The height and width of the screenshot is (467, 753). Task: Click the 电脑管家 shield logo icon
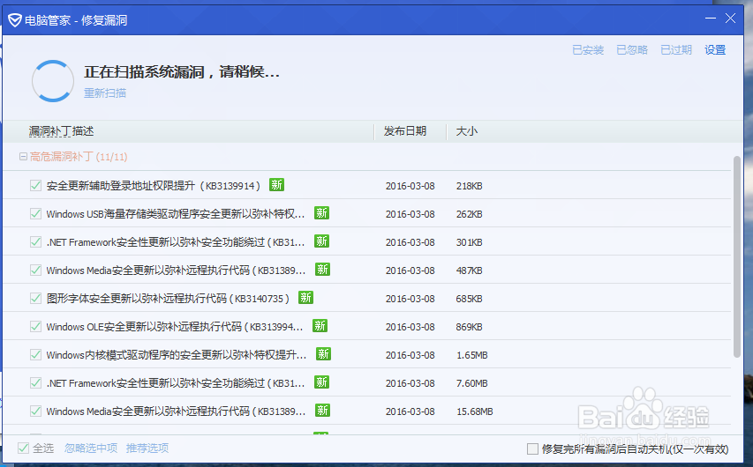[15, 20]
